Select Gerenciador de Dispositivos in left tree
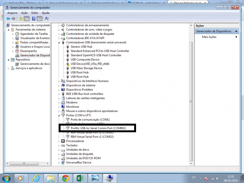 pyautogui.click(x=35, y=55)
